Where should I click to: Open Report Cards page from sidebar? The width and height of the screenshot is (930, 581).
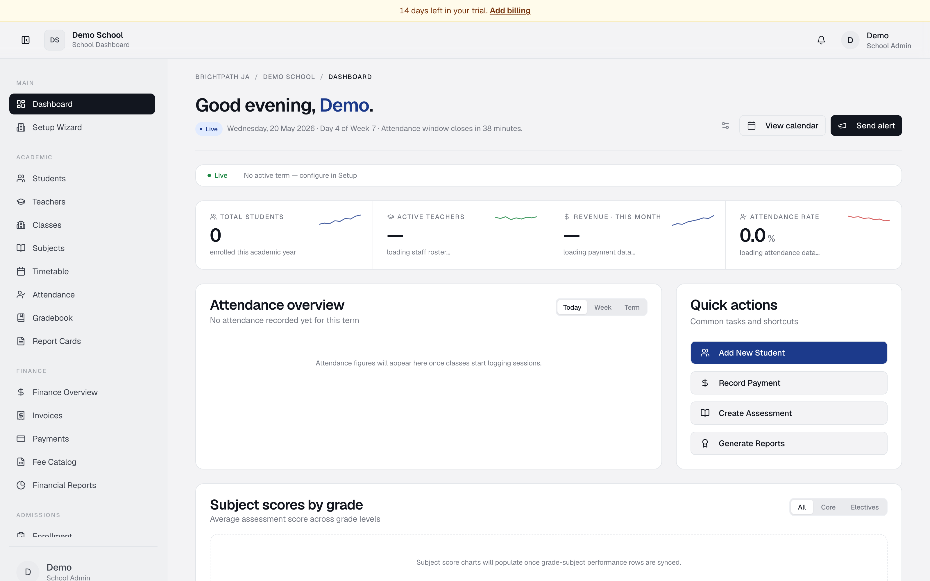pos(82,341)
